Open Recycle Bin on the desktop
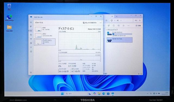 (x=9, y=7)
